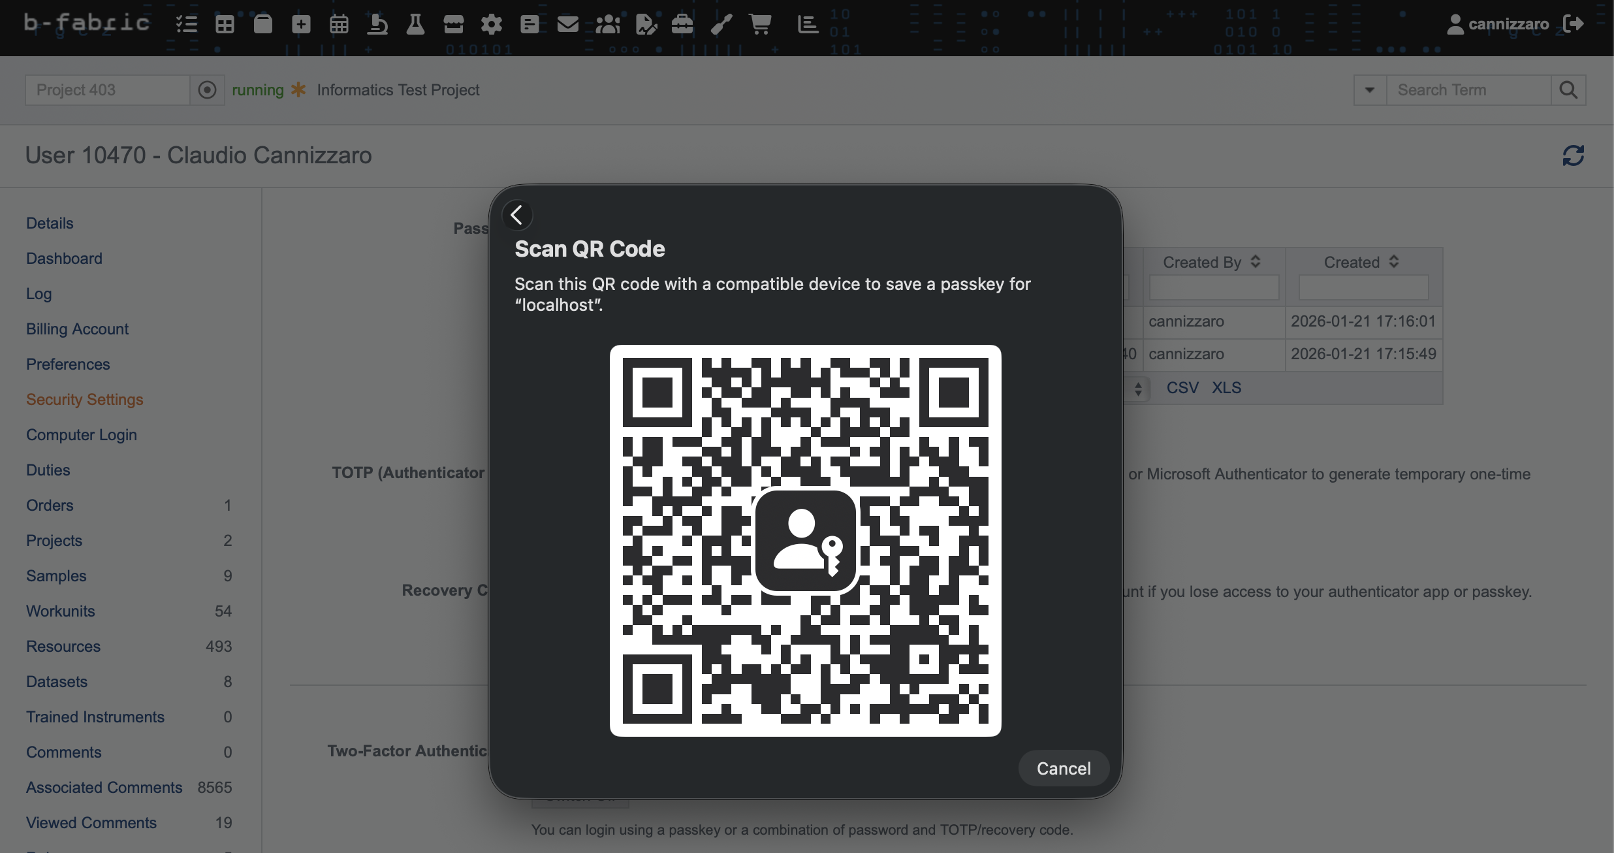
Task: Export the table as CSV
Action: pos(1182,388)
